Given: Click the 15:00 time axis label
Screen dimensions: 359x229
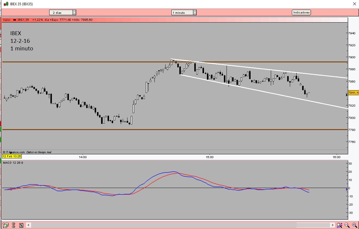Looking at the screenshot, I should coord(210,157).
